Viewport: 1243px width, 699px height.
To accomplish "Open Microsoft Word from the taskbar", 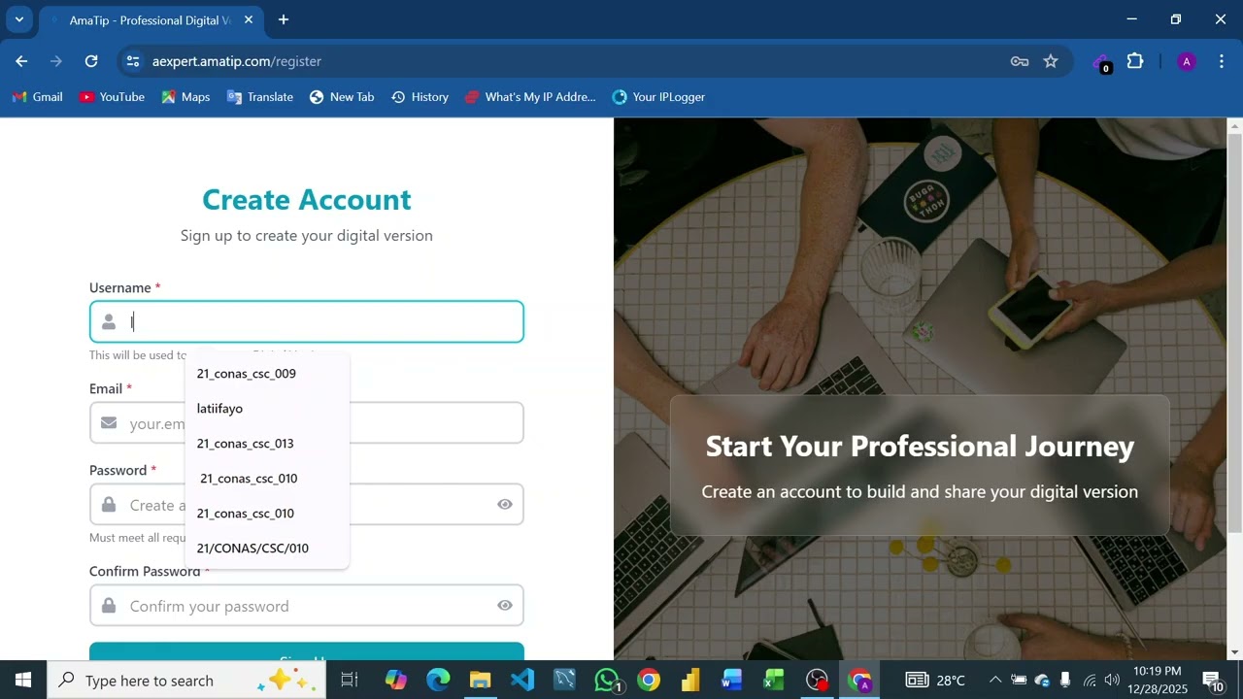I will pos(732,680).
